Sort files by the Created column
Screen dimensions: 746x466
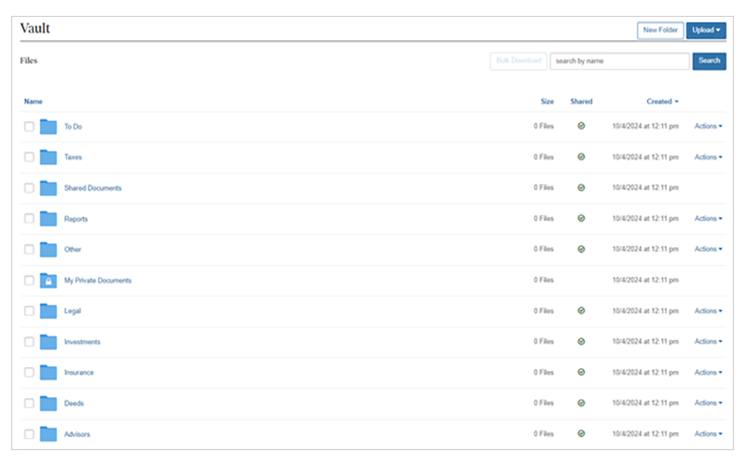coord(661,102)
